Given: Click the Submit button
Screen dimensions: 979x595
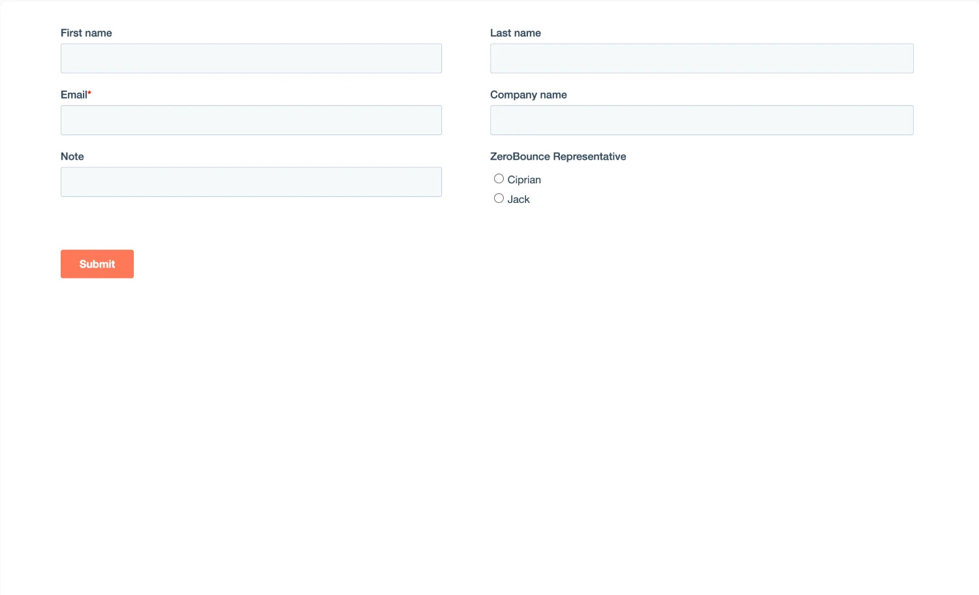Looking at the screenshot, I should [97, 264].
